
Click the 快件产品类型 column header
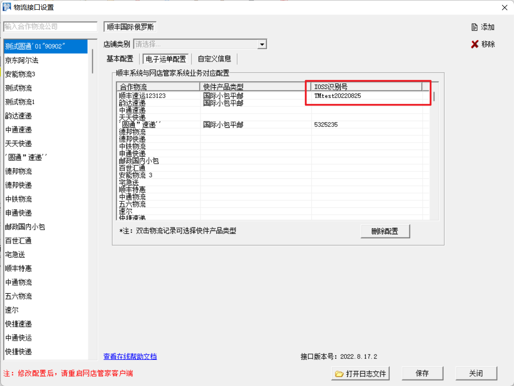click(255, 87)
